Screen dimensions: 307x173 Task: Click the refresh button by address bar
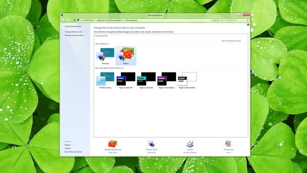click(215, 20)
